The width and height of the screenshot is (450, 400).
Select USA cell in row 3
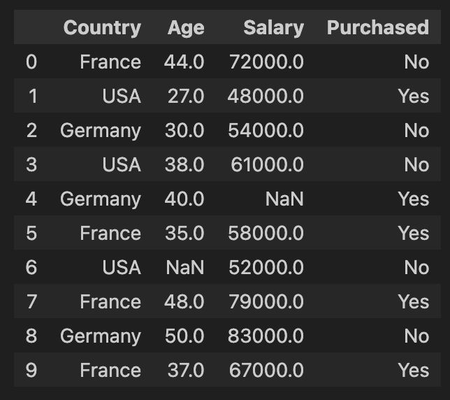(122, 164)
